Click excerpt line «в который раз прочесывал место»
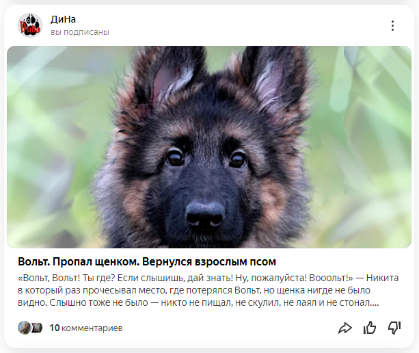The height and width of the screenshot is (353, 419). 194,291
